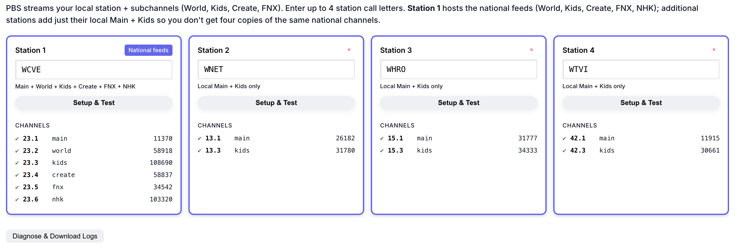
Task: Select channel number 23.4
Action: (x=31, y=175)
